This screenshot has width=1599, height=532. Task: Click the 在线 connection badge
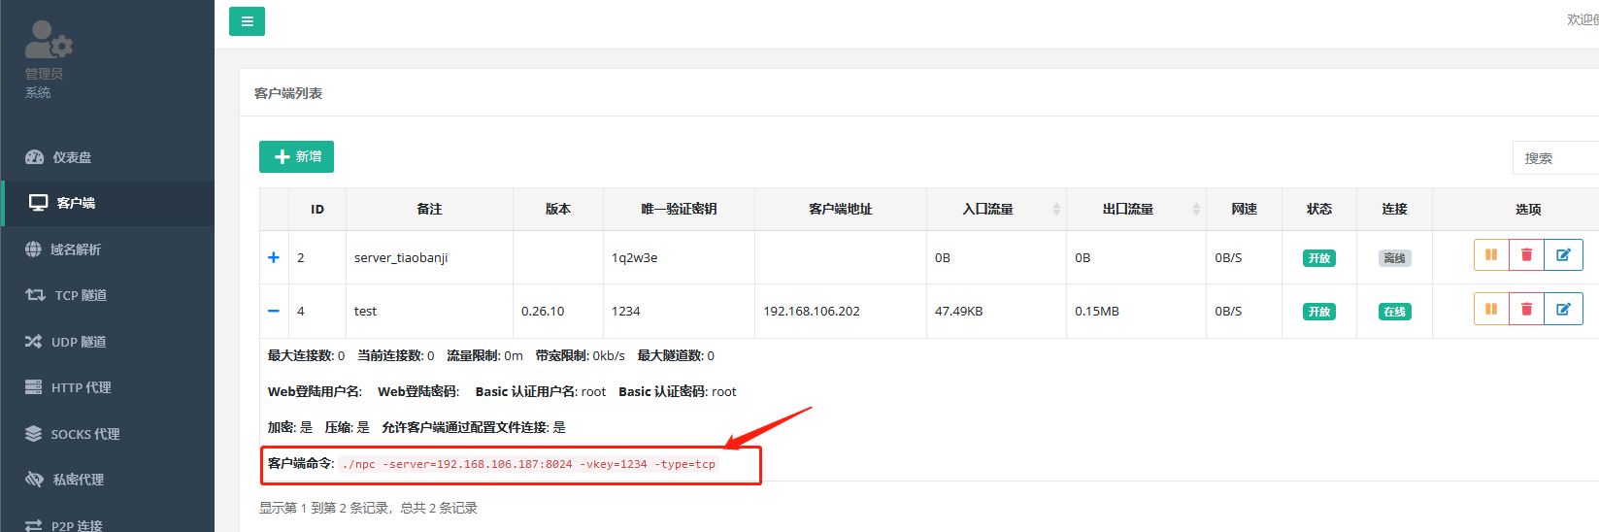[x=1394, y=312]
